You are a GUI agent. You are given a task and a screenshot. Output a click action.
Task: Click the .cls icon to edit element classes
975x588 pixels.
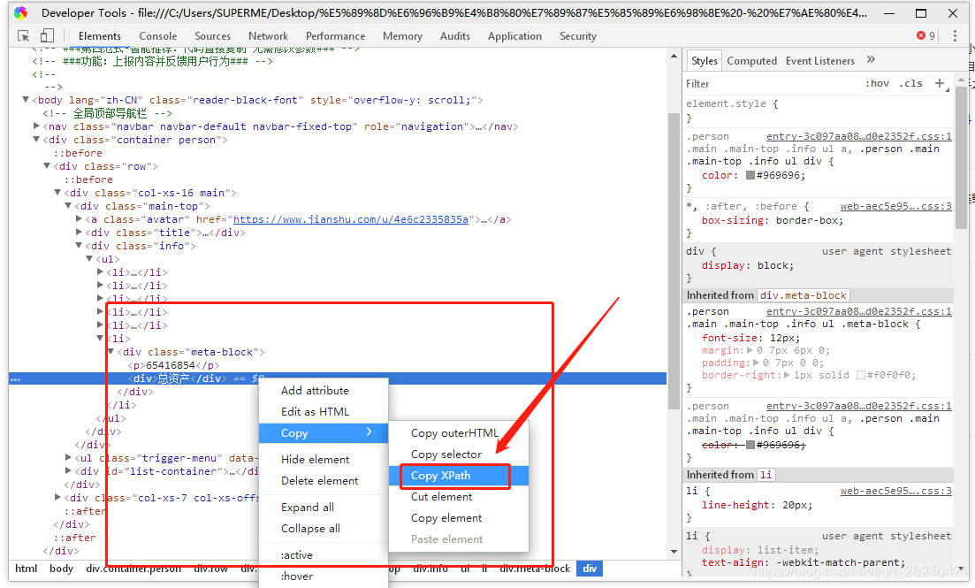tap(910, 82)
